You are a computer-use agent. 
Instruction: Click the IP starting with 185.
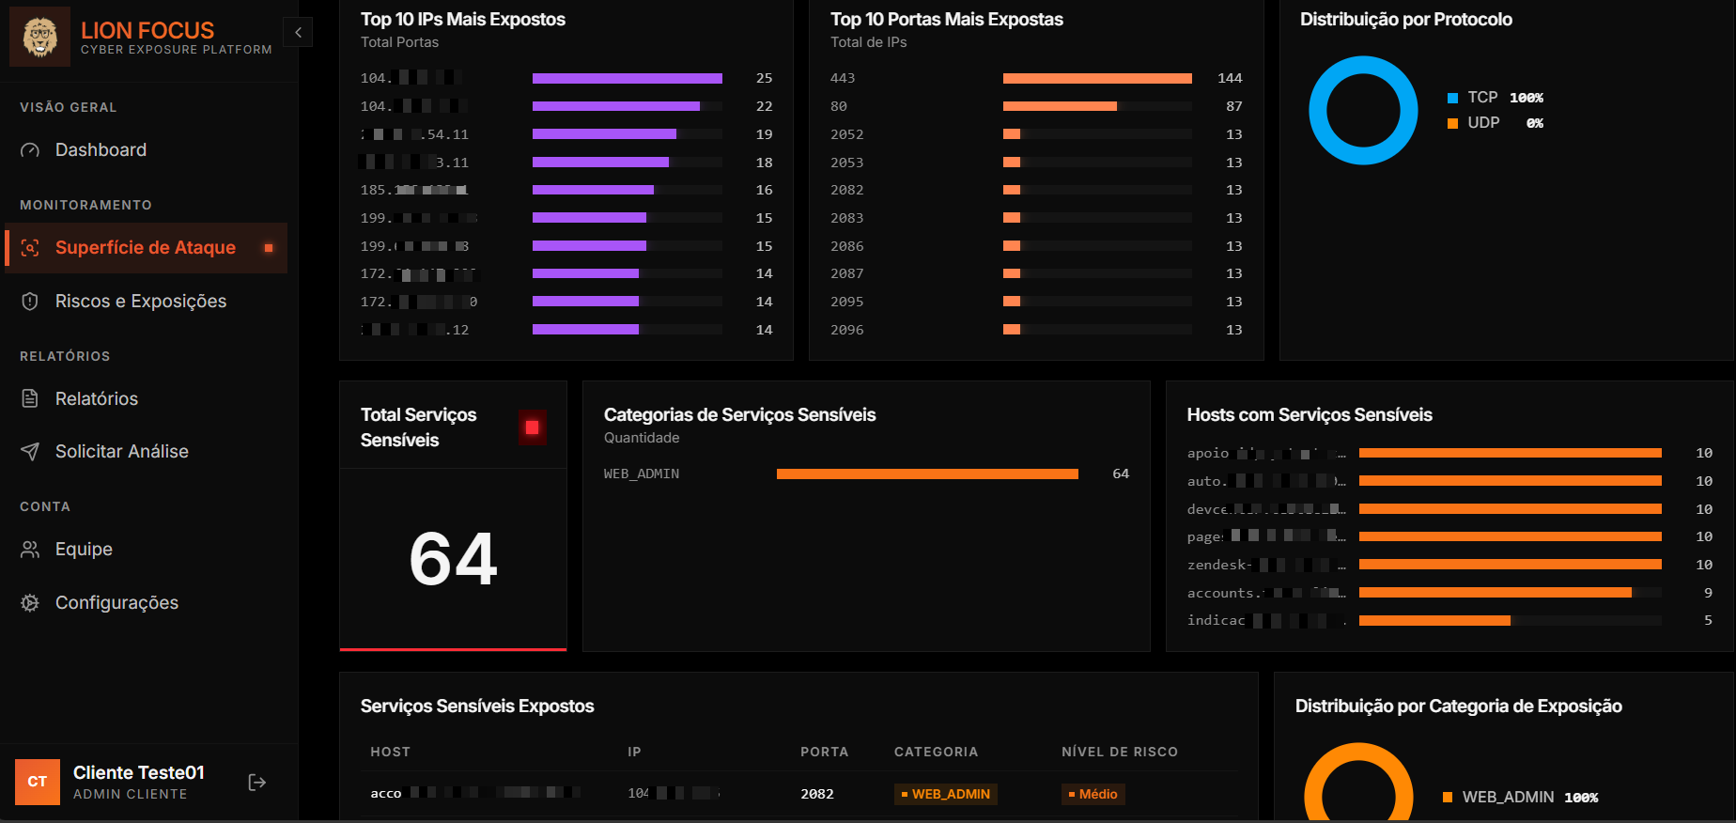point(414,190)
